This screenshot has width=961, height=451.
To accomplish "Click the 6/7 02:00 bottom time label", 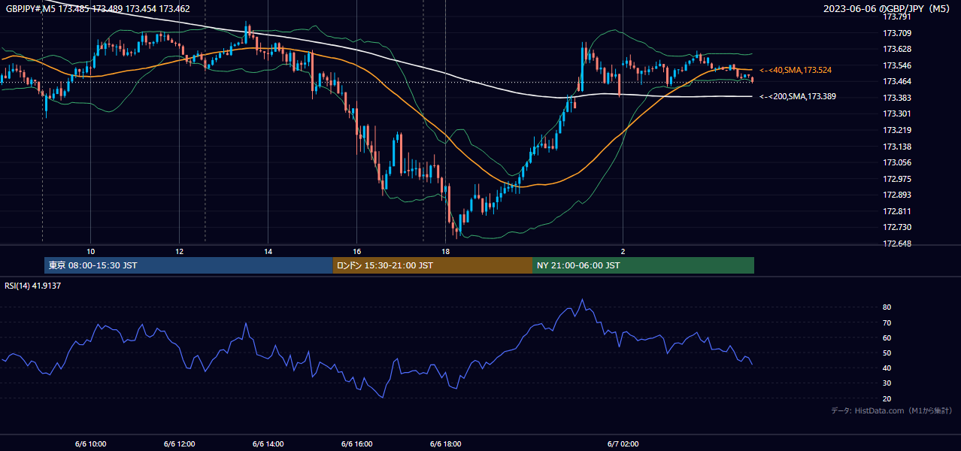I will pos(623,443).
